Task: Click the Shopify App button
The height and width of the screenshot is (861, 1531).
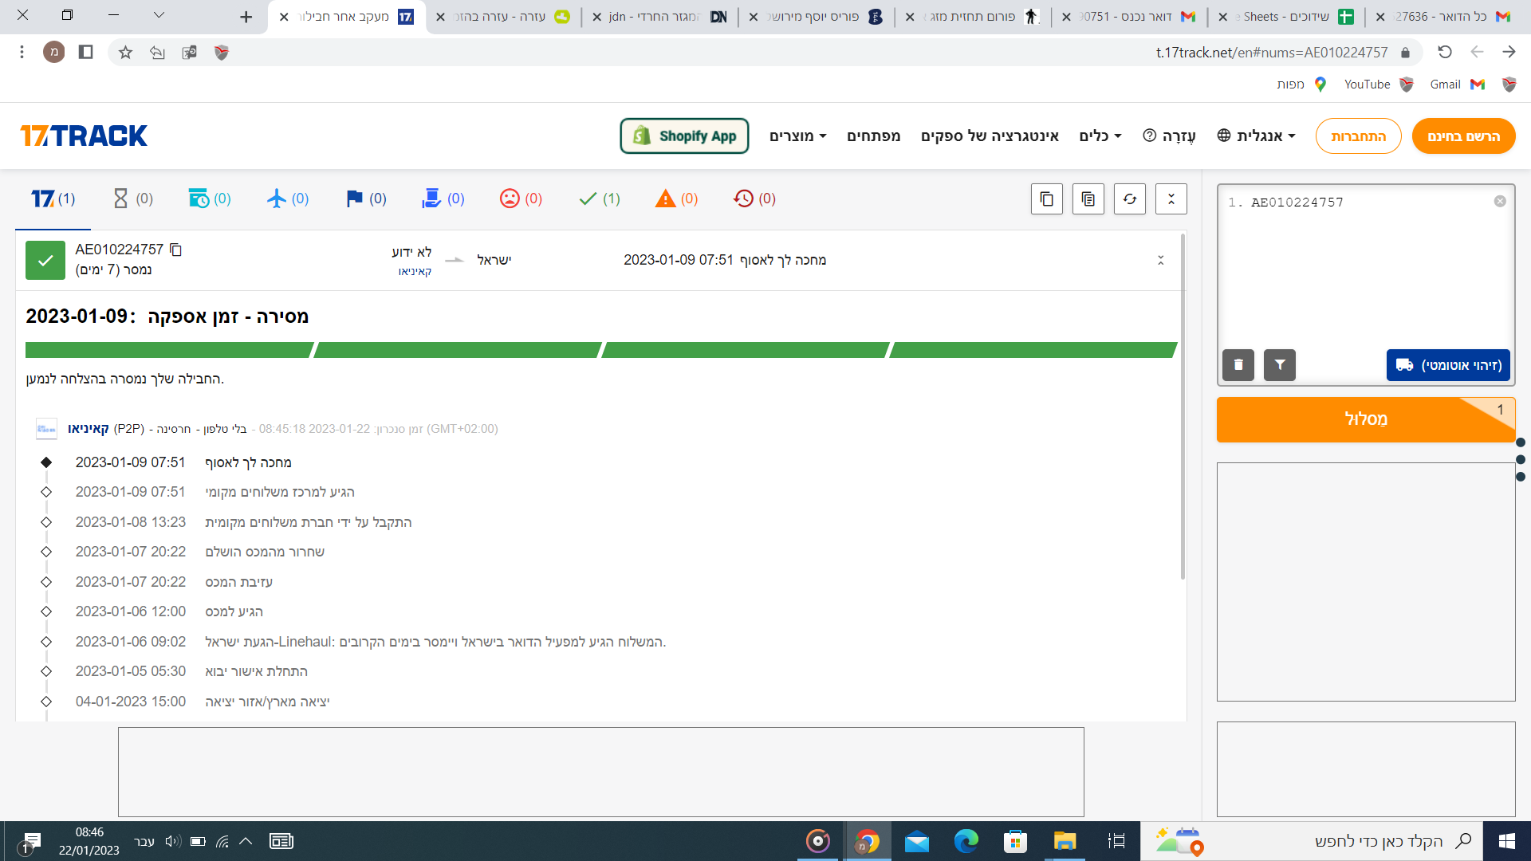Action: 684,136
